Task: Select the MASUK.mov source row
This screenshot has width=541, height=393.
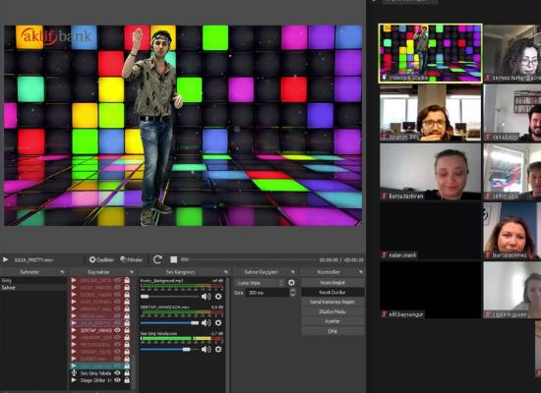Action: pyautogui.click(x=100, y=315)
